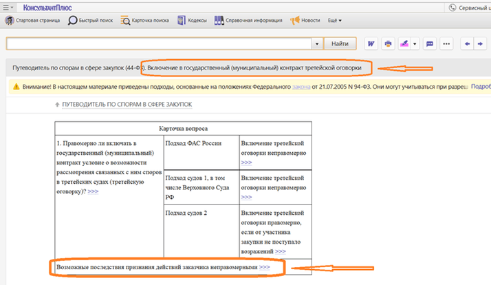Click the КонсультантПлюс logo
Image resolution: width=491 pixels, height=285 pixels.
tap(47, 8)
